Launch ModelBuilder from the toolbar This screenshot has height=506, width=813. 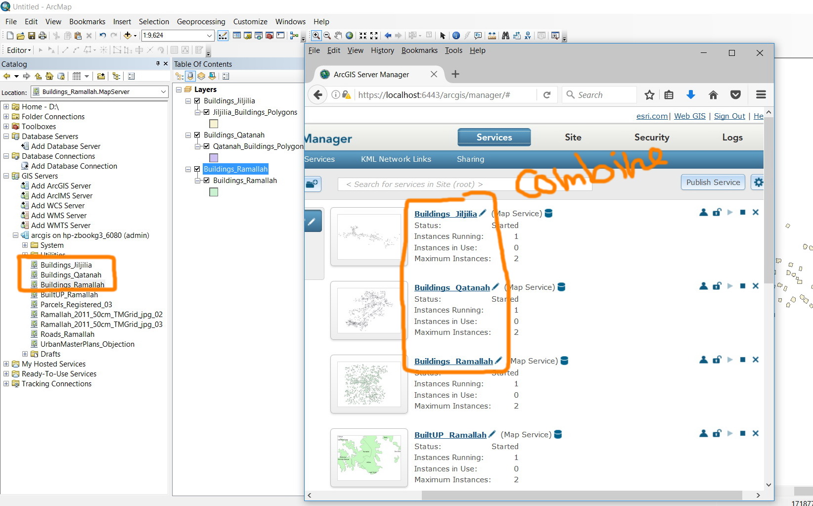click(x=294, y=36)
